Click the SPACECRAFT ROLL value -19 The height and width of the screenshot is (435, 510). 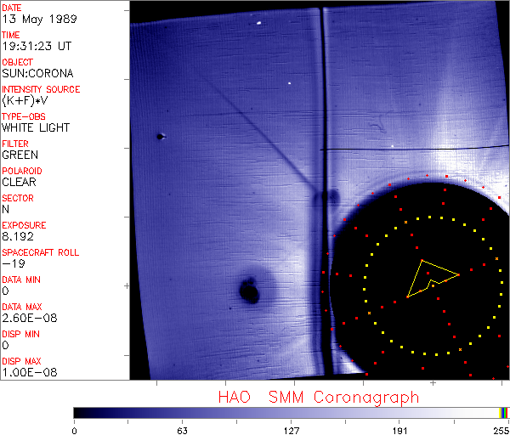[x=12, y=263]
